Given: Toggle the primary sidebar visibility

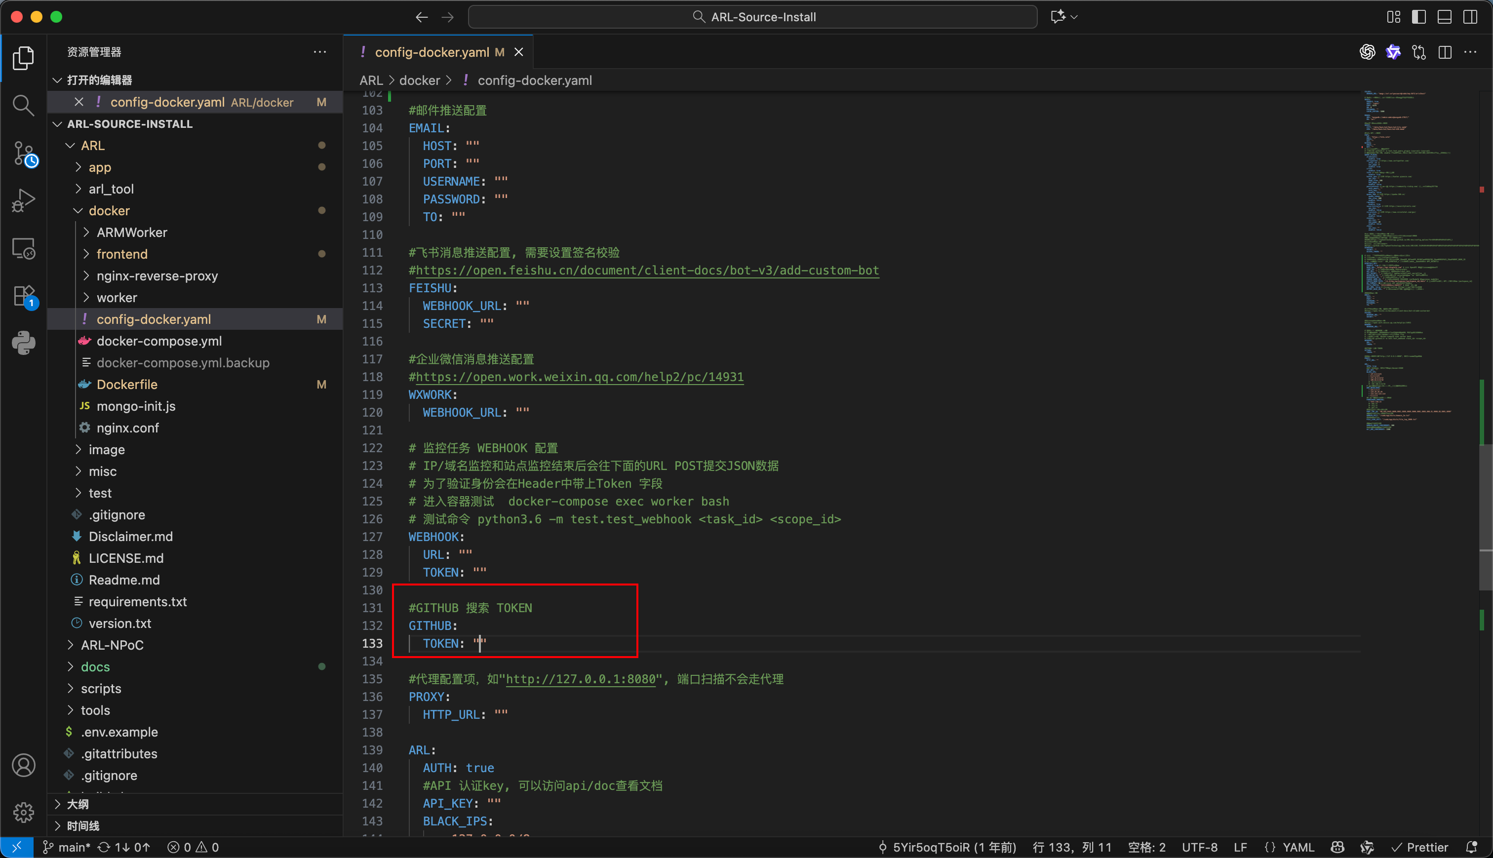Looking at the screenshot, I should (1419, 17).
